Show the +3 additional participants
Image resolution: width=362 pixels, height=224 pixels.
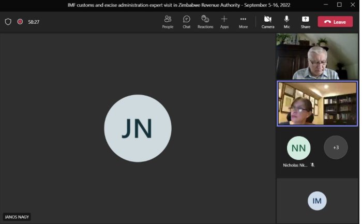point(336,147)
